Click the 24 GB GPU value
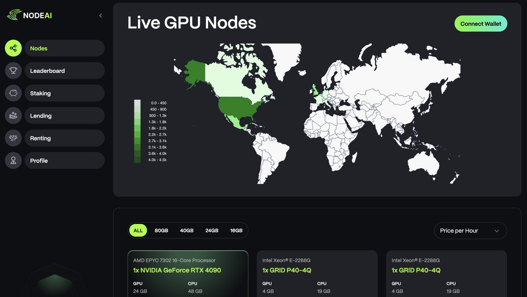527x297 pixels. point(141,291)
